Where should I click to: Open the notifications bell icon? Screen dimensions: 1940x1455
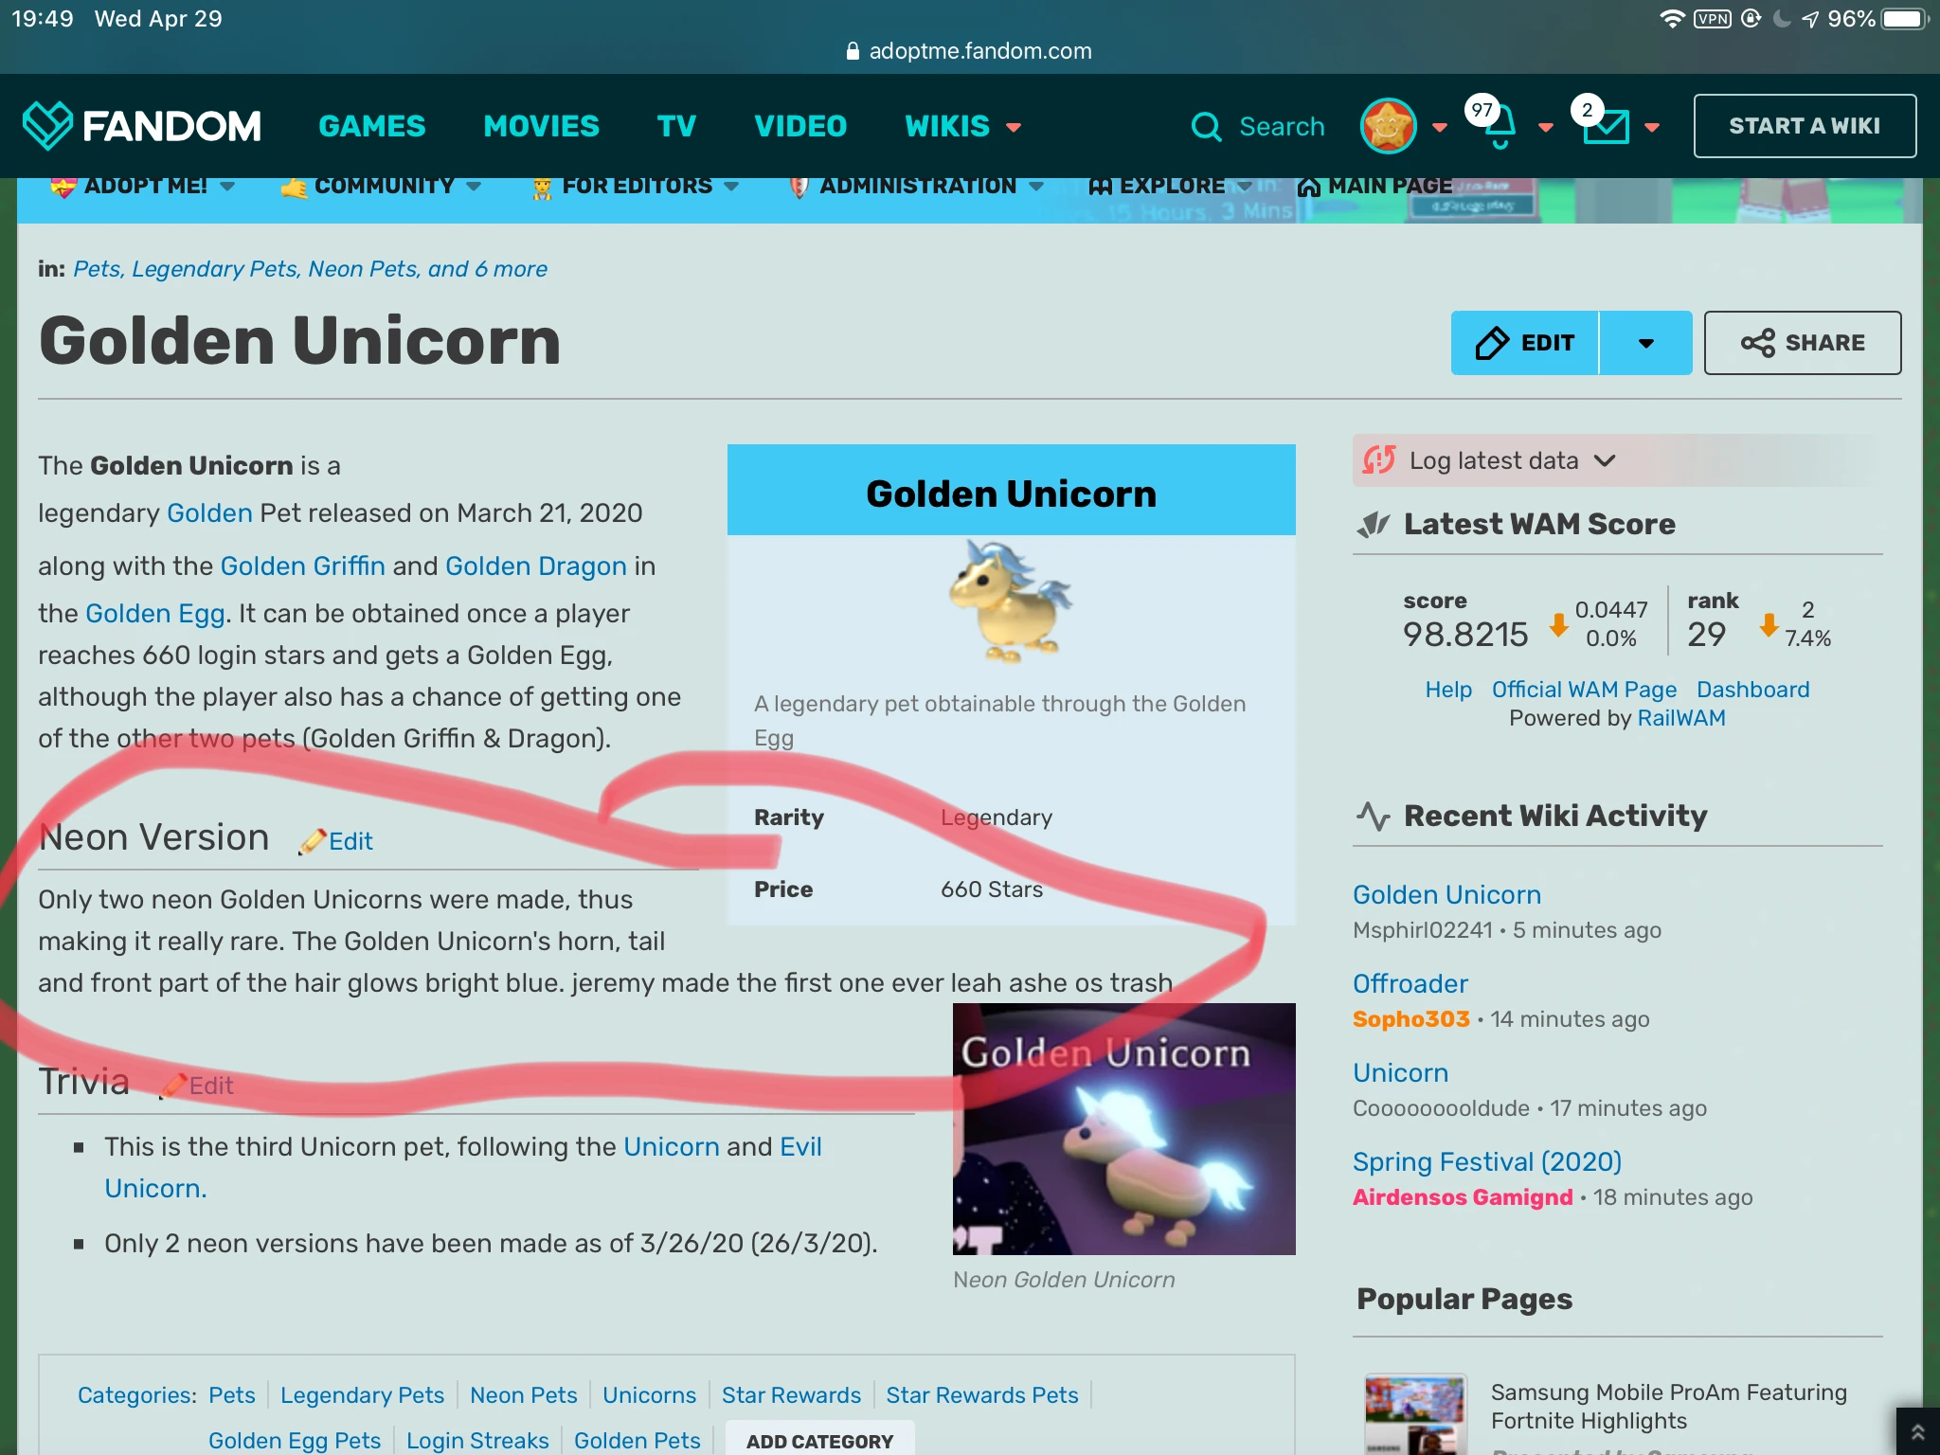pos(1499,128)
